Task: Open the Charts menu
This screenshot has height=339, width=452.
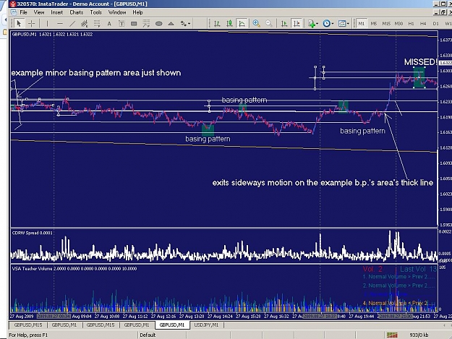Action: [77, 12]
